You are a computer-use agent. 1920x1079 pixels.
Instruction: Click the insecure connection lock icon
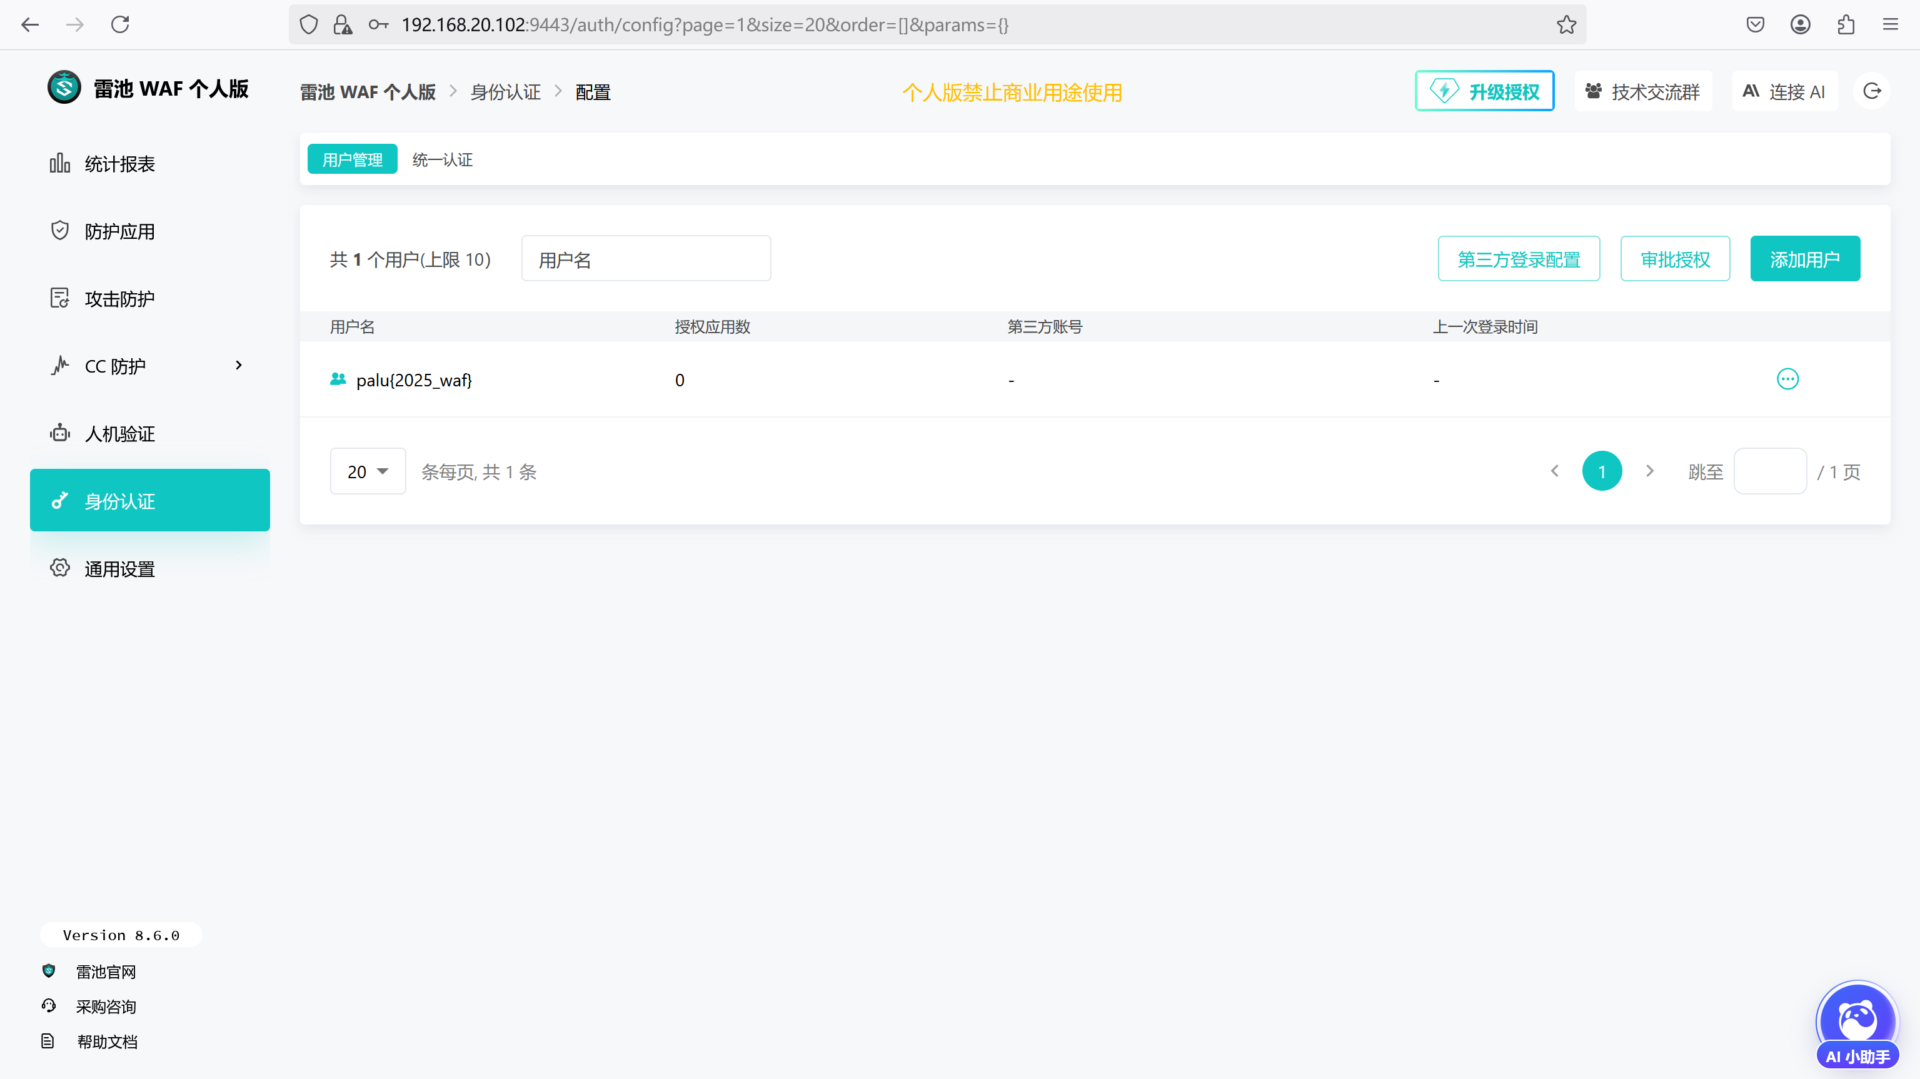point(343,24)
